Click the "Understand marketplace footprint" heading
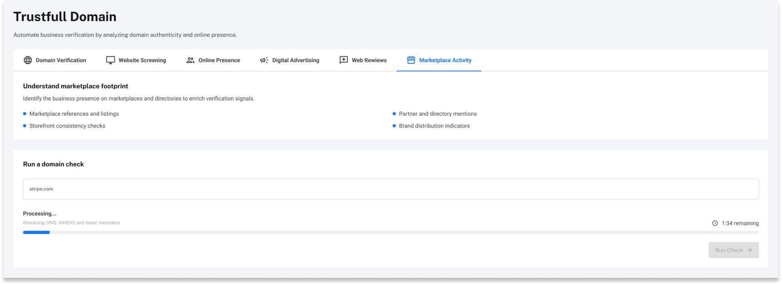Screen dimensions: 782x285 pyautogui.click(x=76, y=86)
